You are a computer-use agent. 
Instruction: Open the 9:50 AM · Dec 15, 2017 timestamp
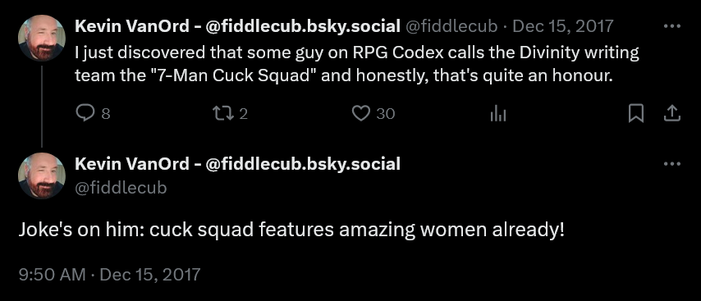pos(109,274)
